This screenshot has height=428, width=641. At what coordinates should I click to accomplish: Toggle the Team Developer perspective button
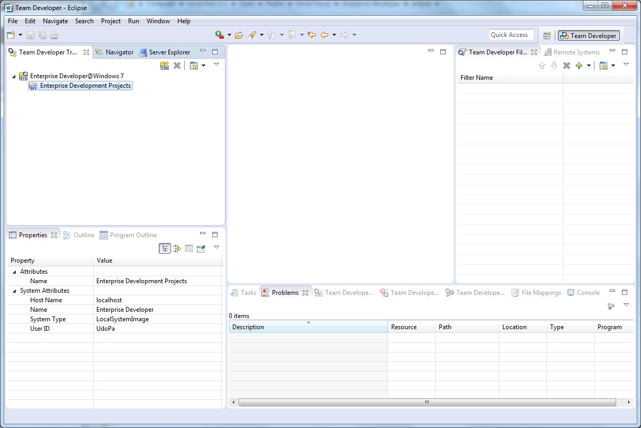pyautogui.click(x=589, y=35)
